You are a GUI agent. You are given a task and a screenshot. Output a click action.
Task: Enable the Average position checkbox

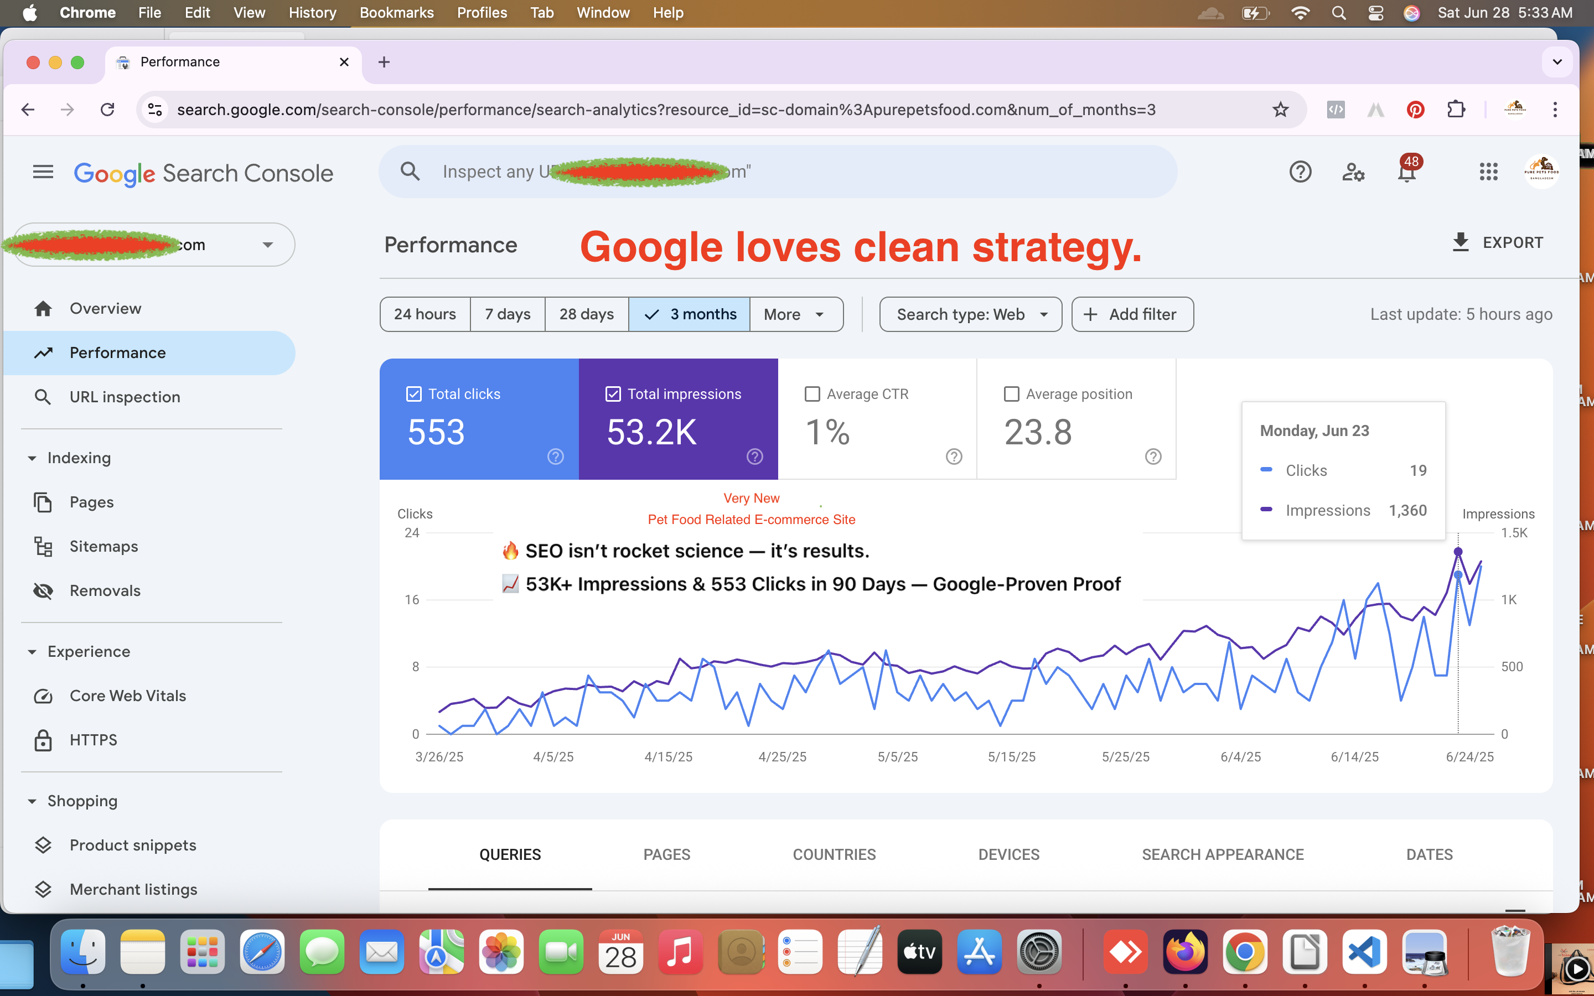pos(1011,394)
